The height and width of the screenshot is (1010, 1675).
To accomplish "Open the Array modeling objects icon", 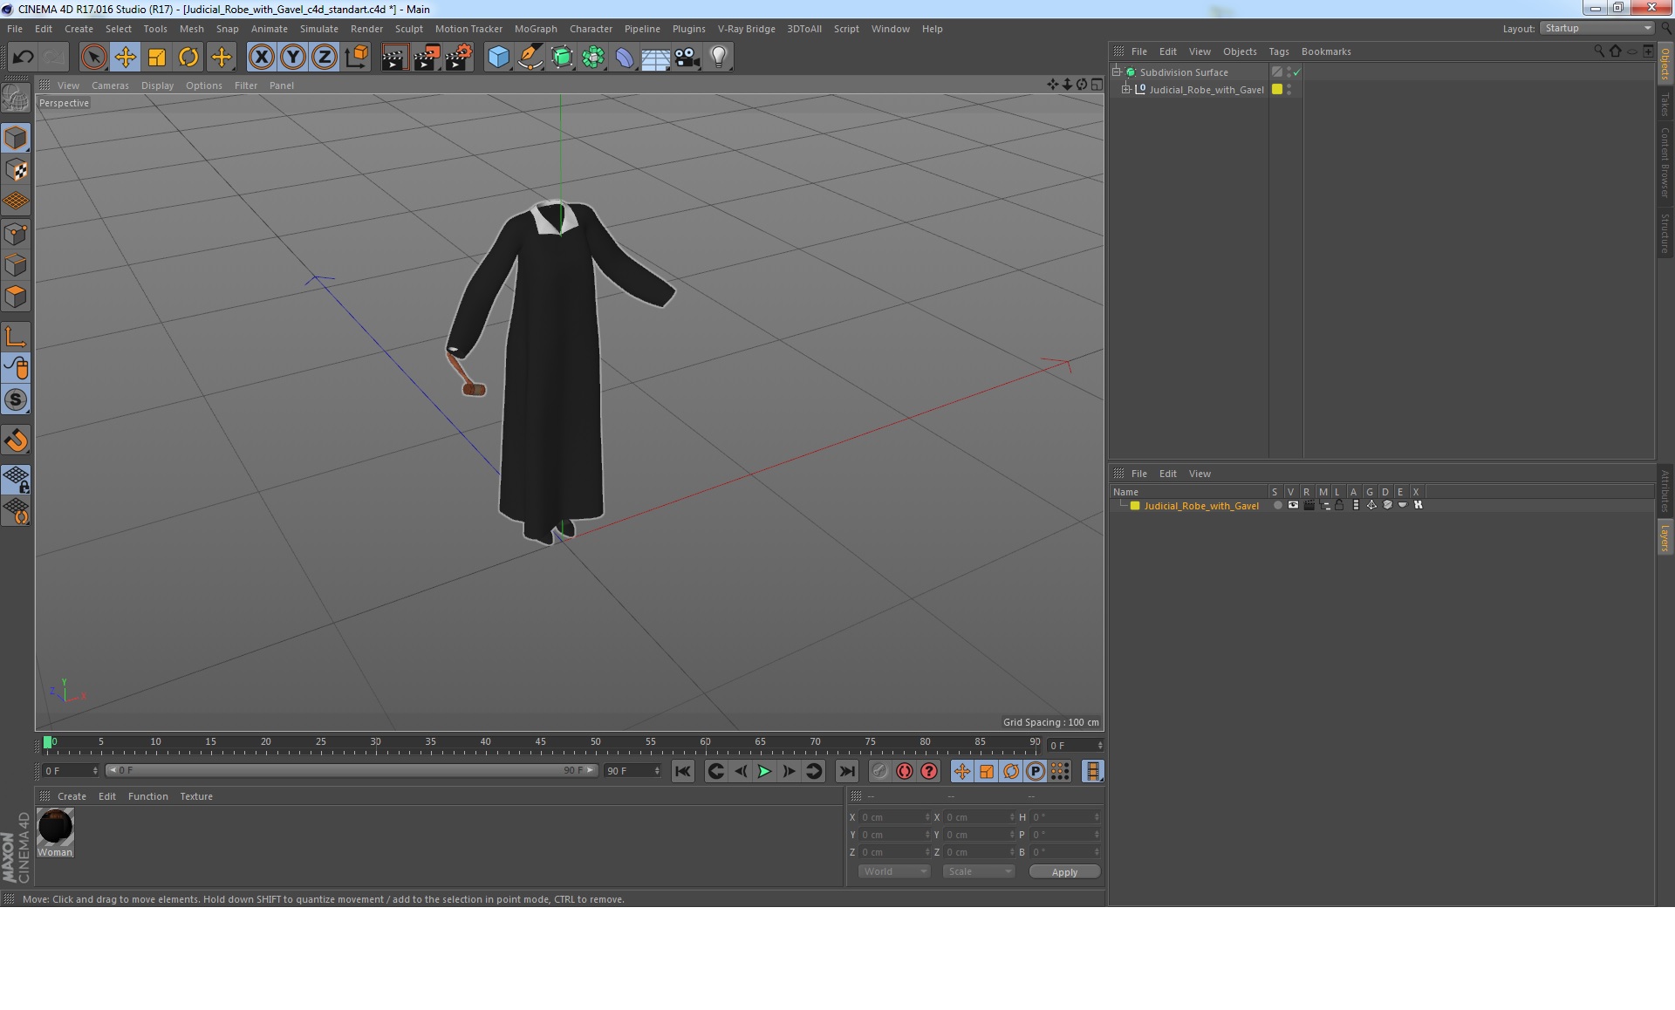I will pos(593,58).
